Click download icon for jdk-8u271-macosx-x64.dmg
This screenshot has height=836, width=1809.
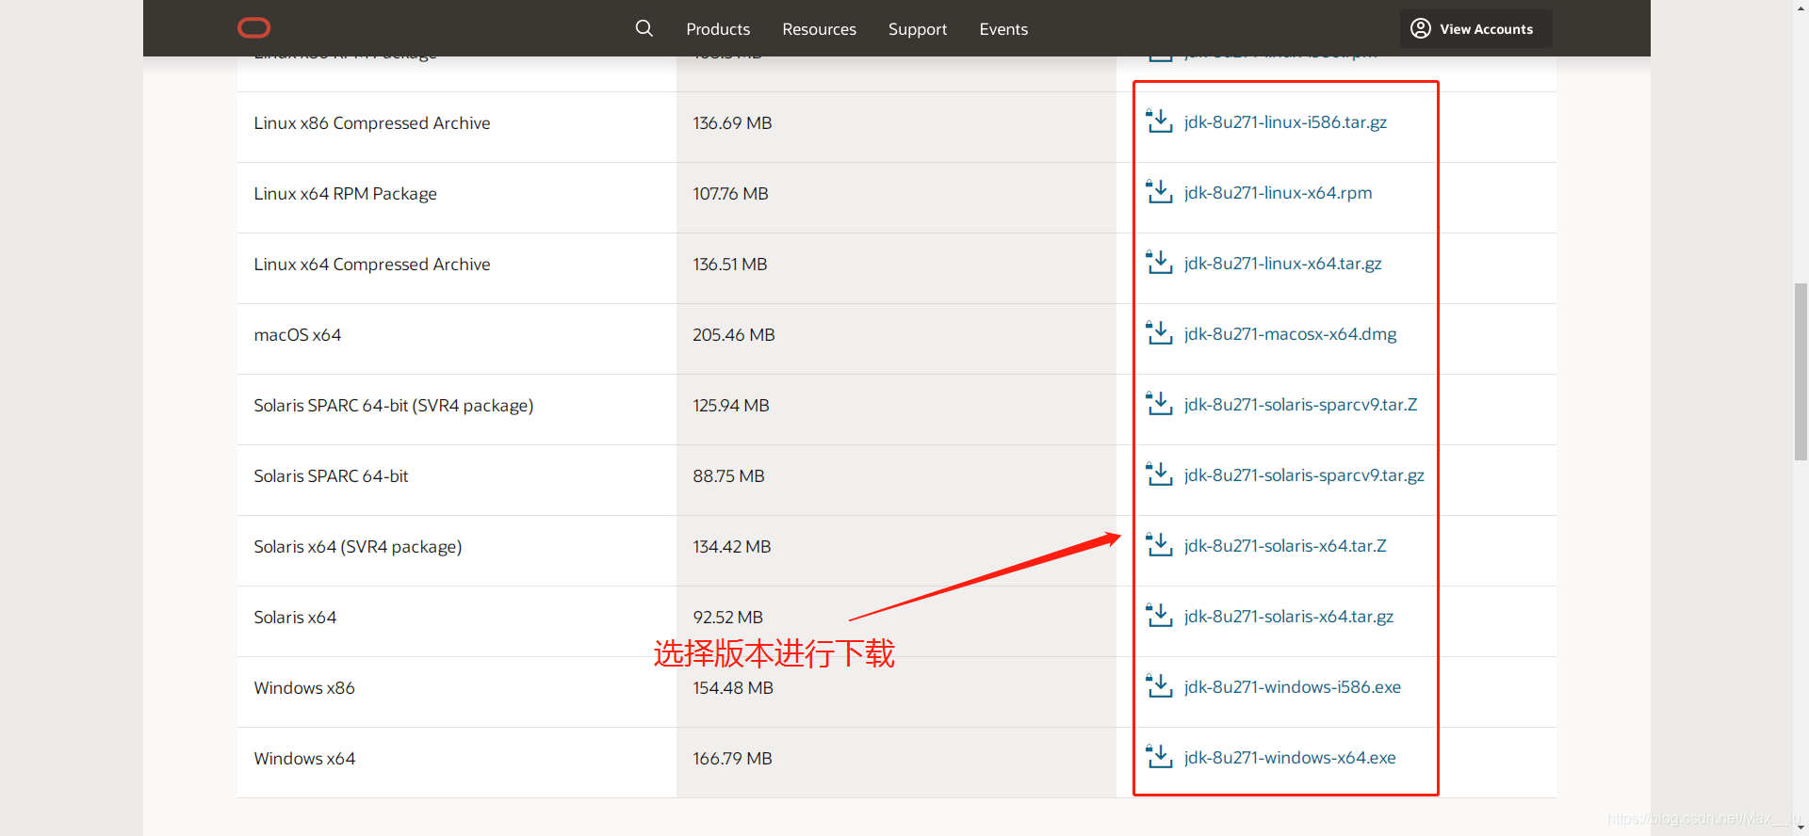1159,333
